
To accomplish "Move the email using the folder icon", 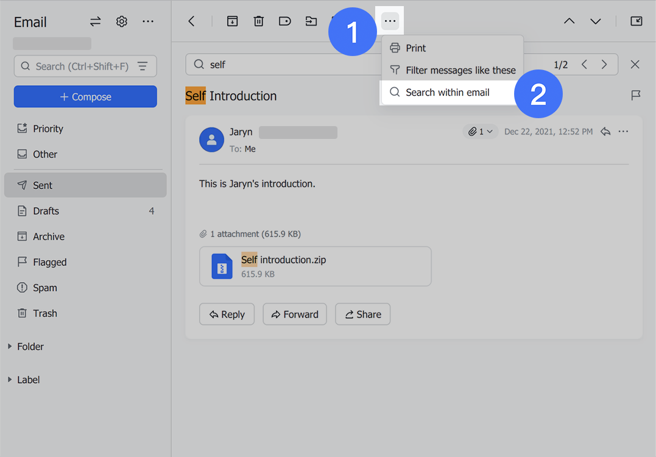I will [311, 21].
